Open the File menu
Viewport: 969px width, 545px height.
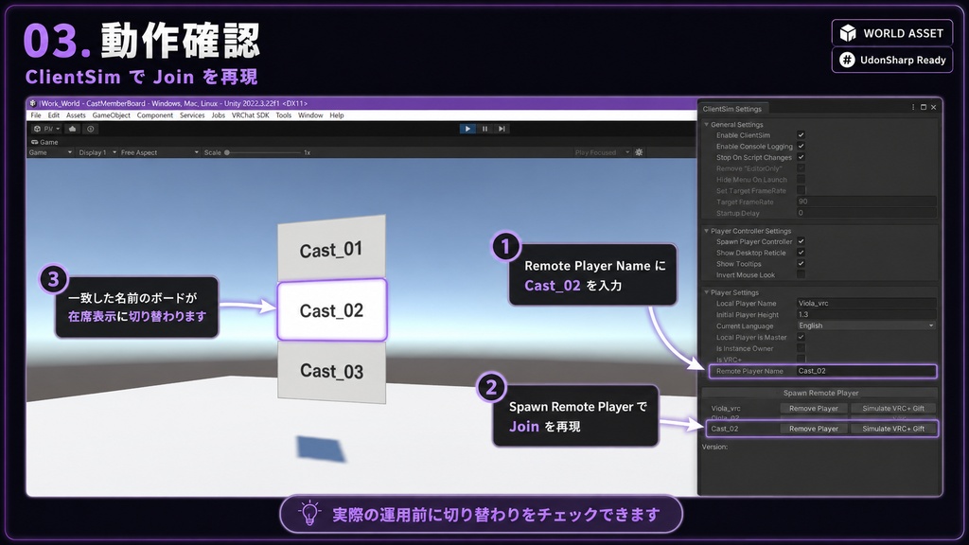point(36,115)
